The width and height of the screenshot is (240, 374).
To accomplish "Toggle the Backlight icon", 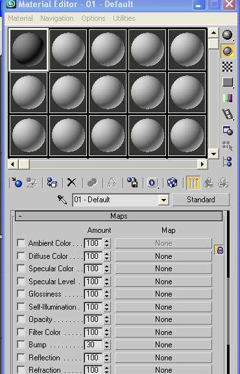I will click(228, 51).
